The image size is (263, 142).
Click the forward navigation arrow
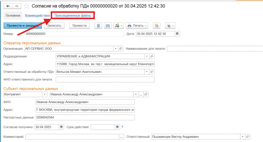coord(16,6)
